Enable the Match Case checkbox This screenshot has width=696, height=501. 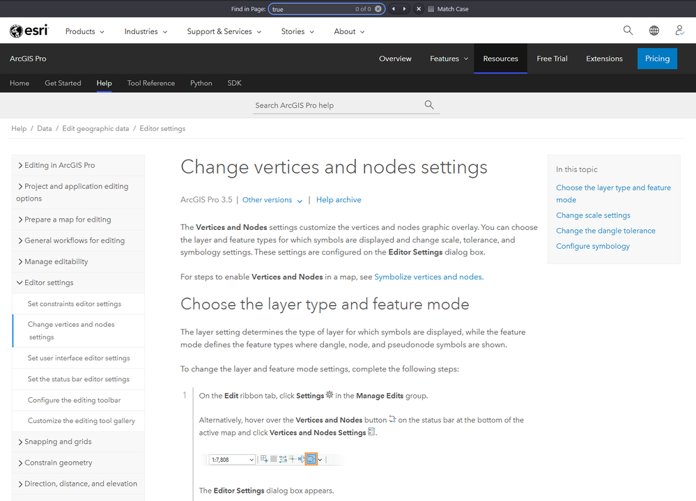[x=431, y=9]
